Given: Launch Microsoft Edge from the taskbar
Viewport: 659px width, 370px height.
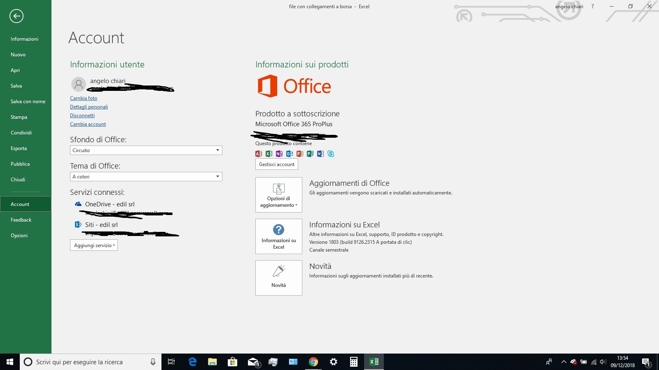Looking at the screenshot, I should pyautogui.click(x=192, y=362).
